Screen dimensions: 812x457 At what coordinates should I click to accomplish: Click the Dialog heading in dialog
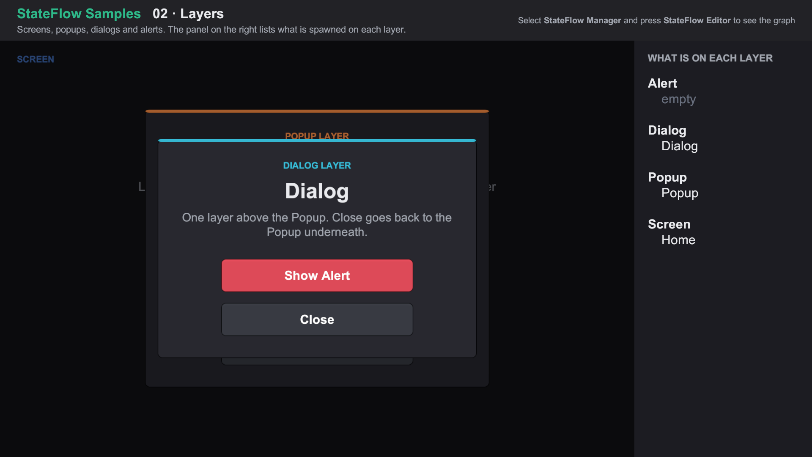(x=317, y=191)
